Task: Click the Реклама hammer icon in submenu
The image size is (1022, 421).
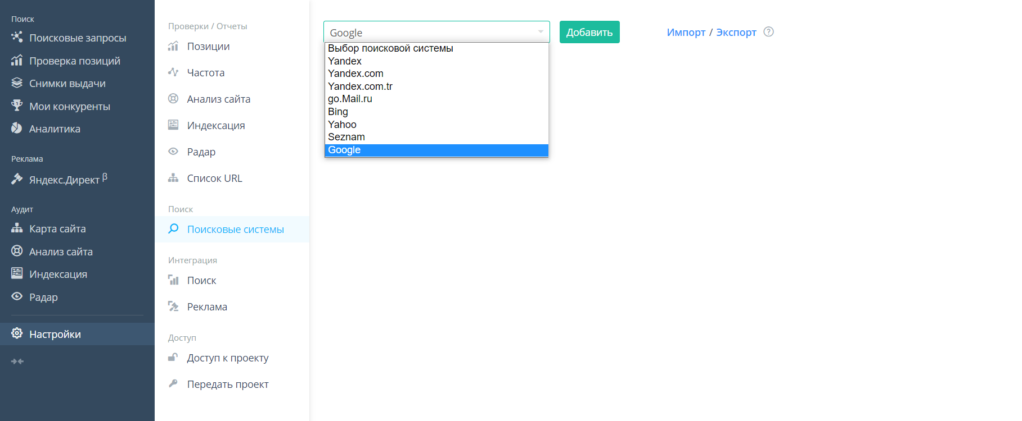Action: pos(173,306)
